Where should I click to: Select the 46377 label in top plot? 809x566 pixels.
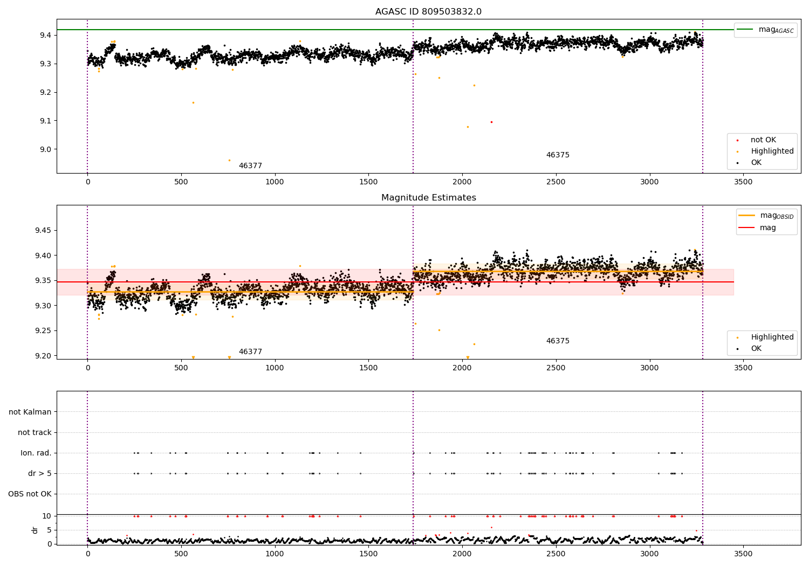(x=250, y=166)
